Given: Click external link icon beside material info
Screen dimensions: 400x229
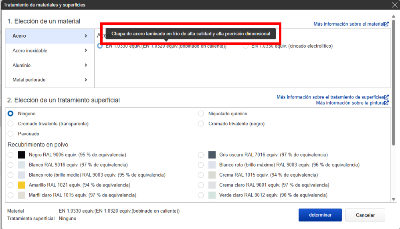Looking at the screenshot, I should (386, 24).
